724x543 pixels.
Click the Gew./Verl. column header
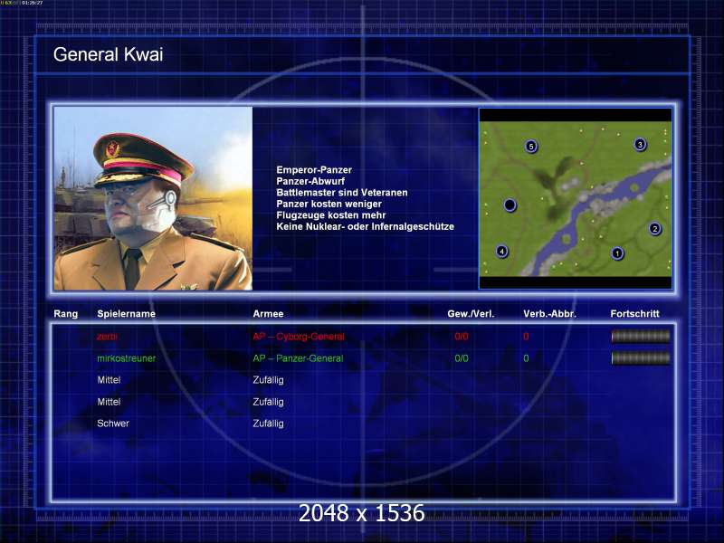471,314
